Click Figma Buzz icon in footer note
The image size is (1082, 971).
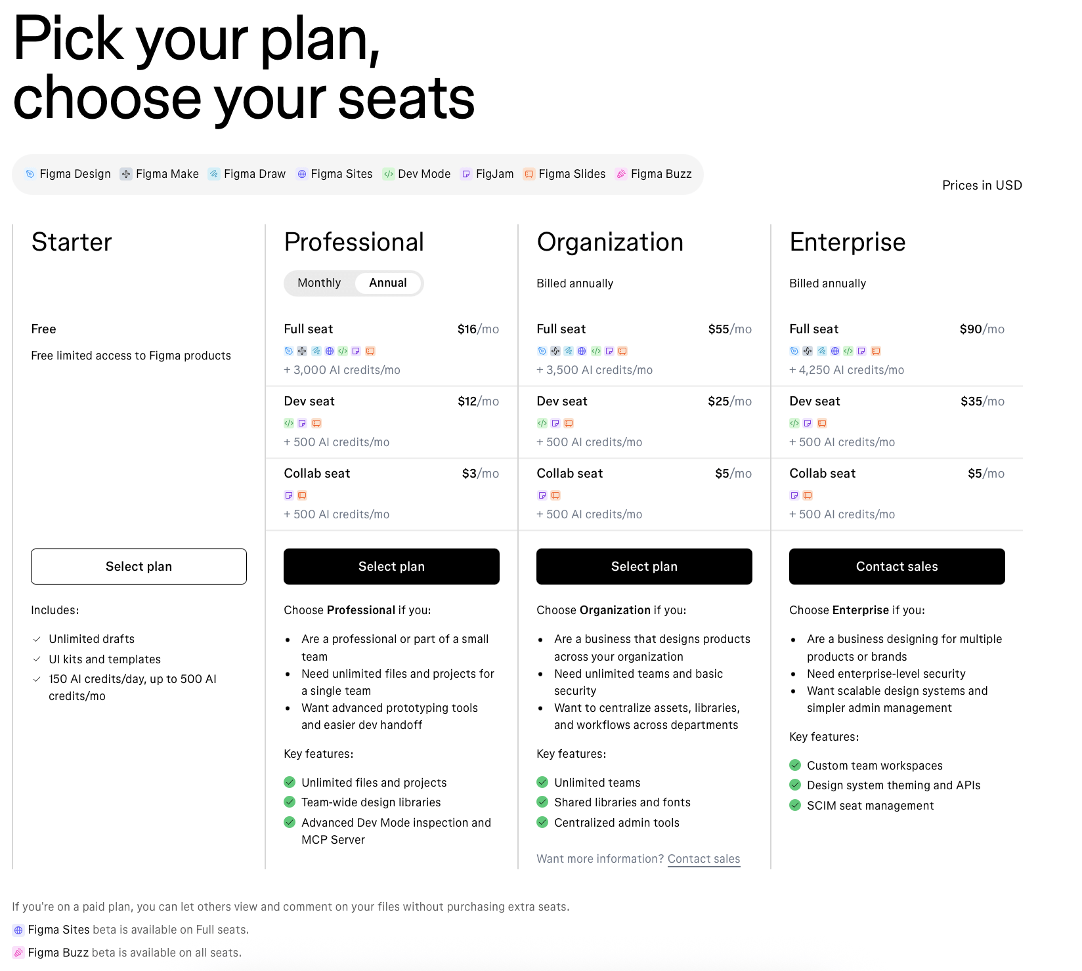(18, 953)
